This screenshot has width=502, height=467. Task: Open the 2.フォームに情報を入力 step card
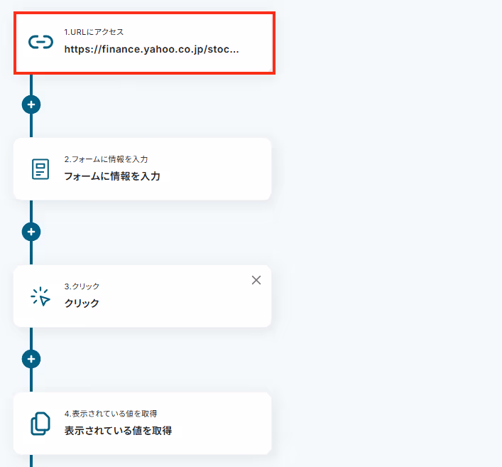pos(143,169)
